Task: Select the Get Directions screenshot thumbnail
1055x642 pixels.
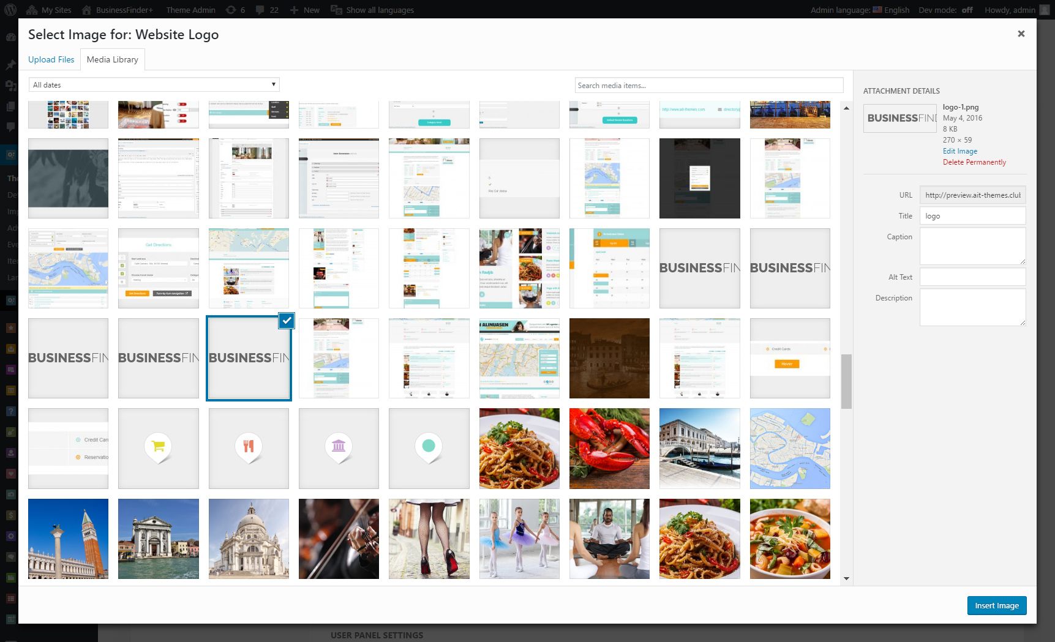Action: 159,268
